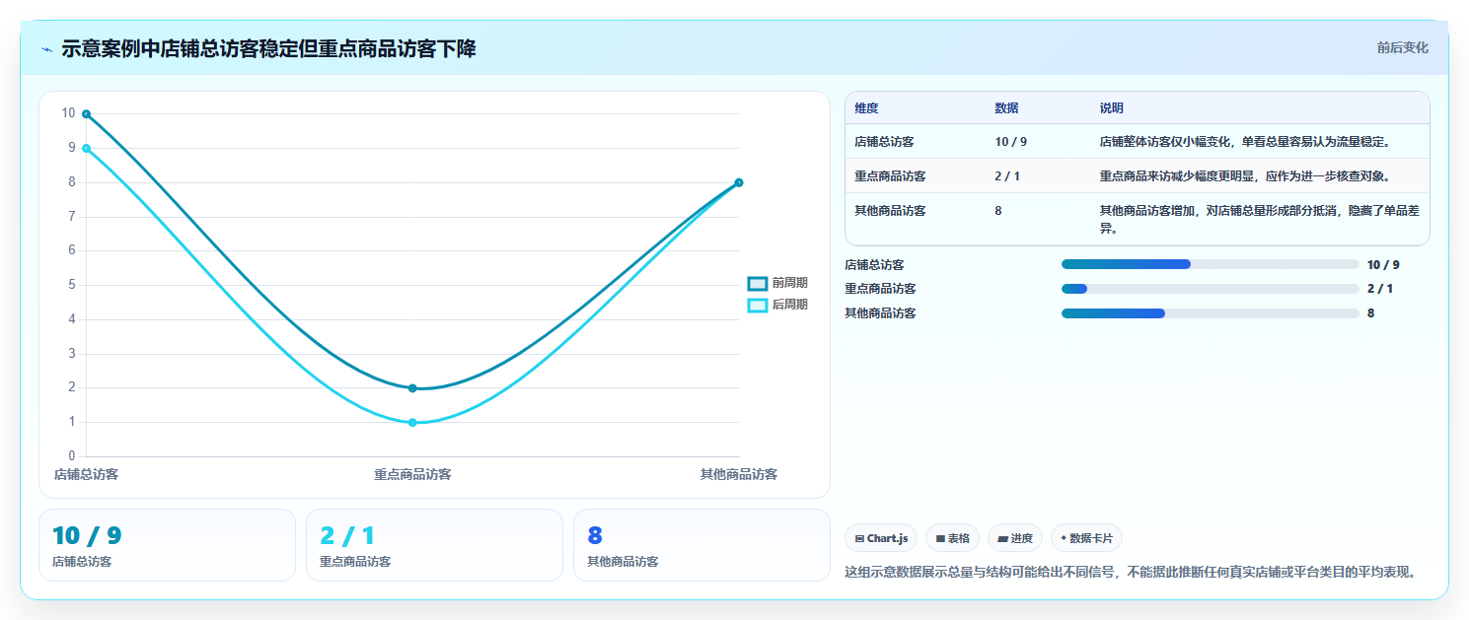Toggle the 后周期 legend entry

(777, 305)
